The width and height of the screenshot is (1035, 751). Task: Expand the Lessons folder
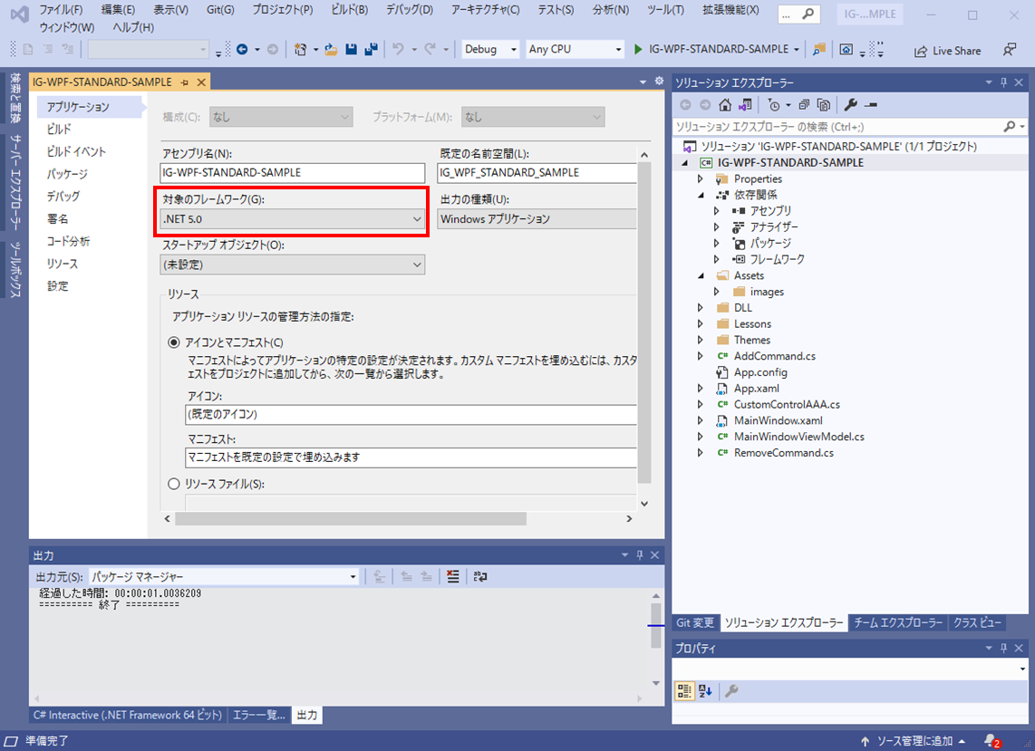(x=701, y=324)
